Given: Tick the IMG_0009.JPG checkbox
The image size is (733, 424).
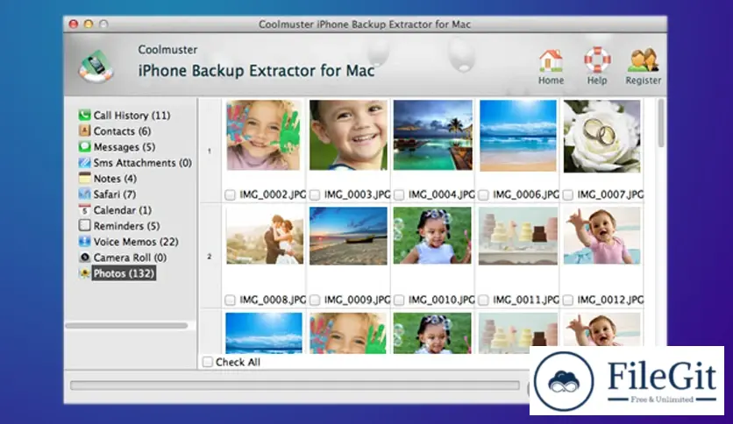Looking at the screenshot, I should pos(315,300).
